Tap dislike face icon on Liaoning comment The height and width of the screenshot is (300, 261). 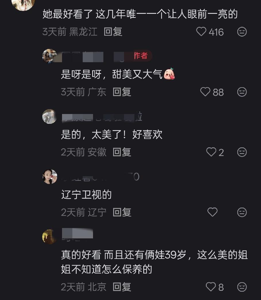click(242, 212)
